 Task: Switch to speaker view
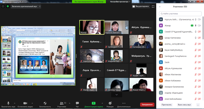141,6
